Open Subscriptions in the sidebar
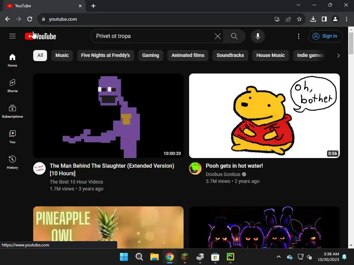This screenshot has height=265, width=354. pyautogui.click(x=12, y=111)
